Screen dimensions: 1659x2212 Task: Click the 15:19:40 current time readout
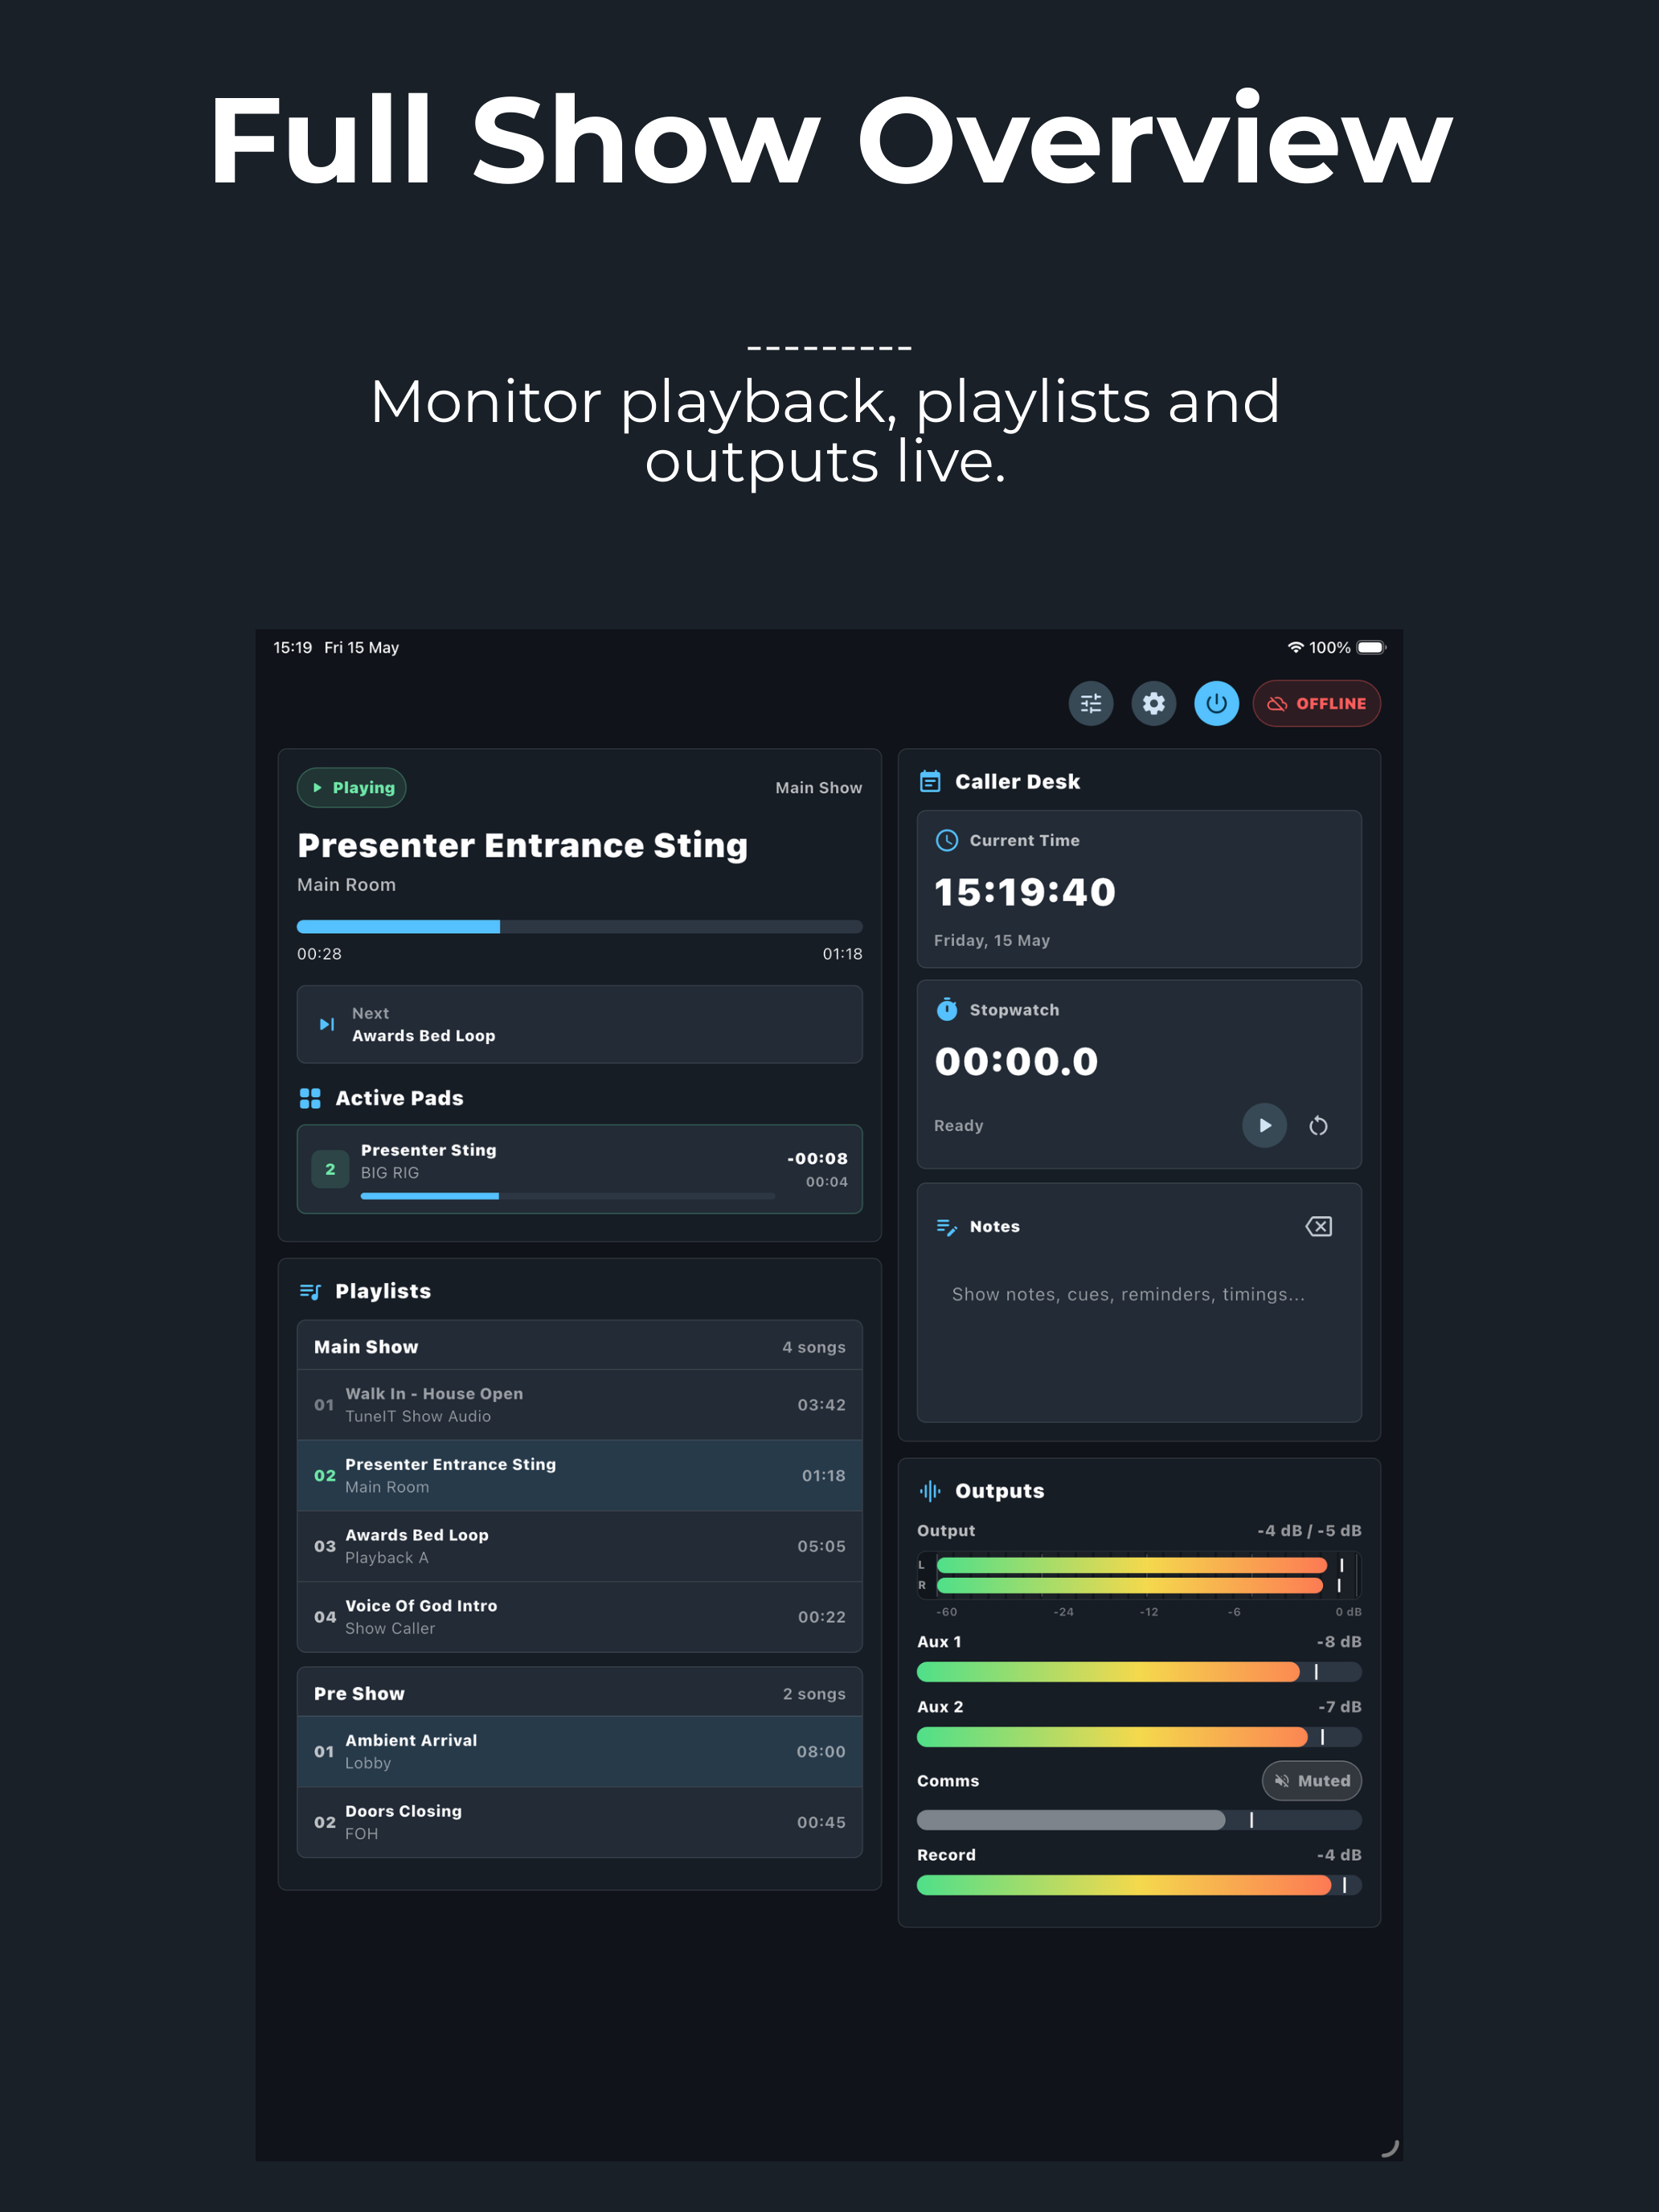click(1024, 892)
